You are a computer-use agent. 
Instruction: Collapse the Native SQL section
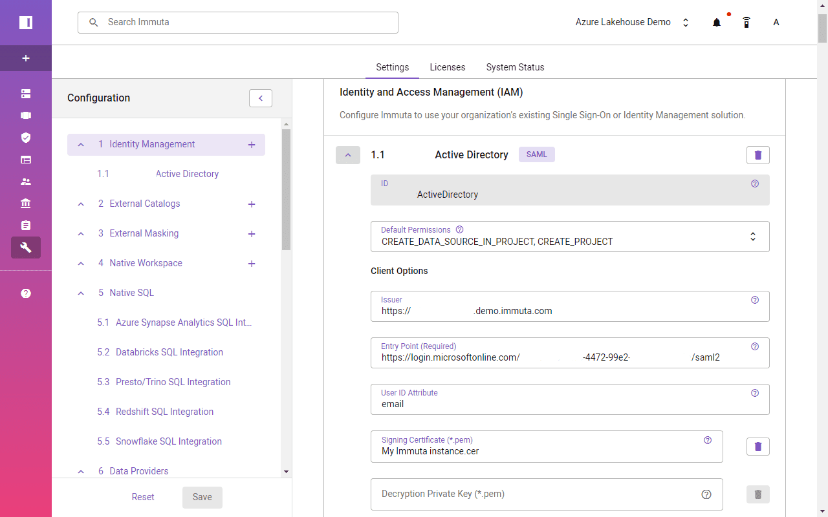[81, 293]
